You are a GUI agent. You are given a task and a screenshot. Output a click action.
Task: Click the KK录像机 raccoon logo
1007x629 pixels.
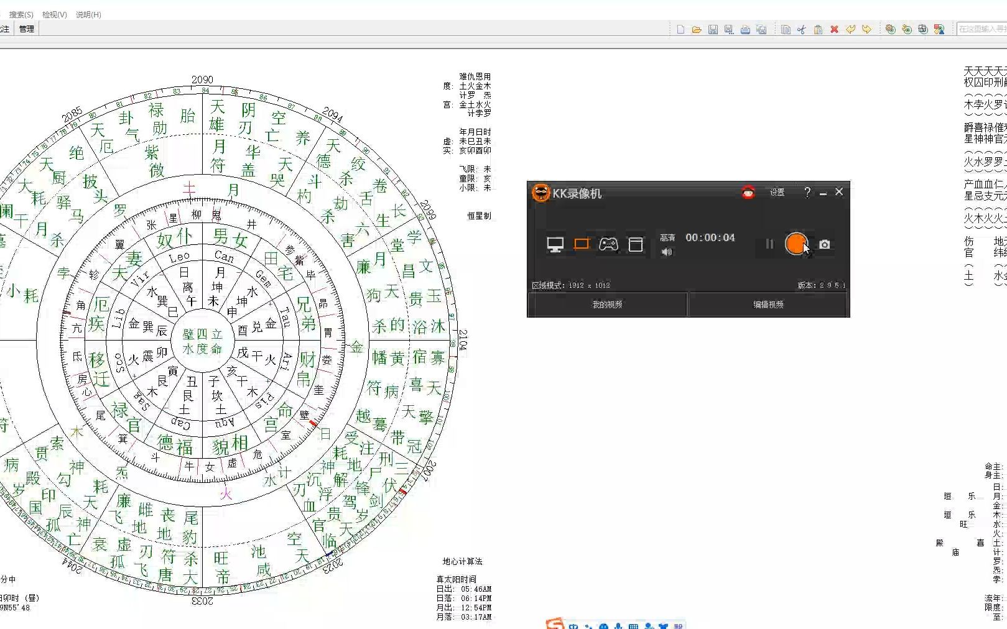tap(541, 193)
